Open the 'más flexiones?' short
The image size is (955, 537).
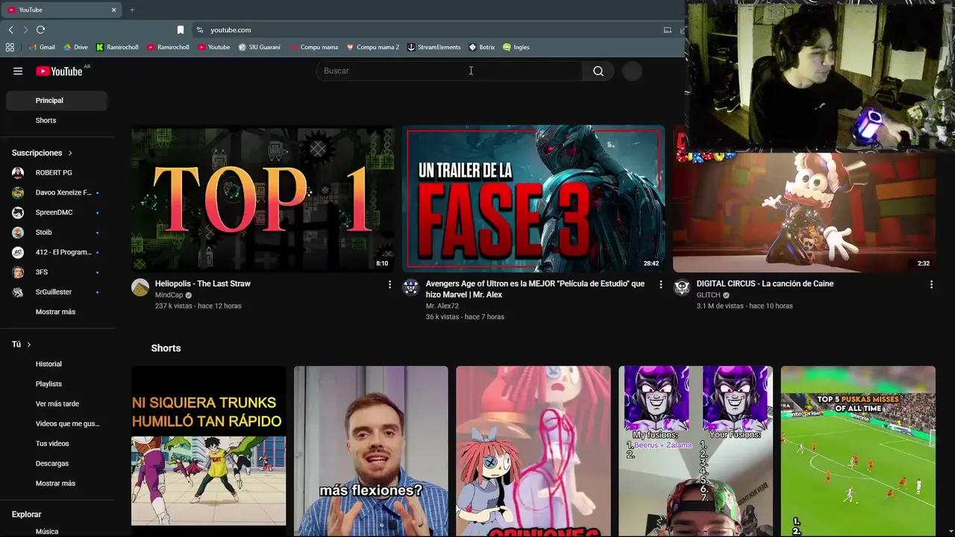tap(371, 451)
